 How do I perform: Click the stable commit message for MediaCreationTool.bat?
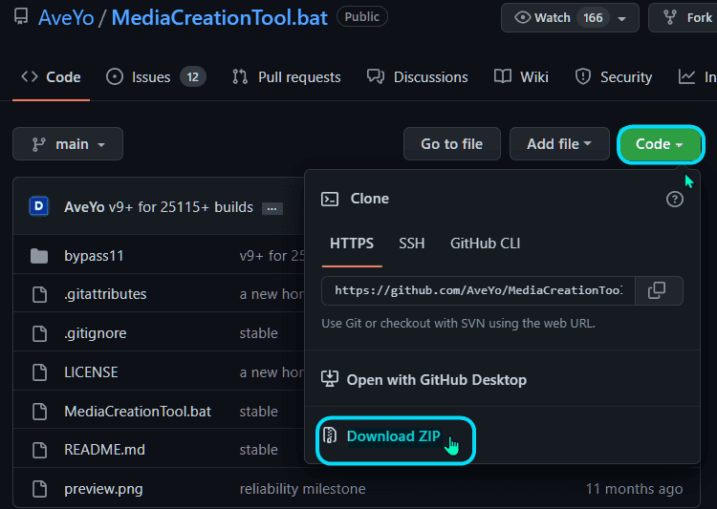click(258, 412)
